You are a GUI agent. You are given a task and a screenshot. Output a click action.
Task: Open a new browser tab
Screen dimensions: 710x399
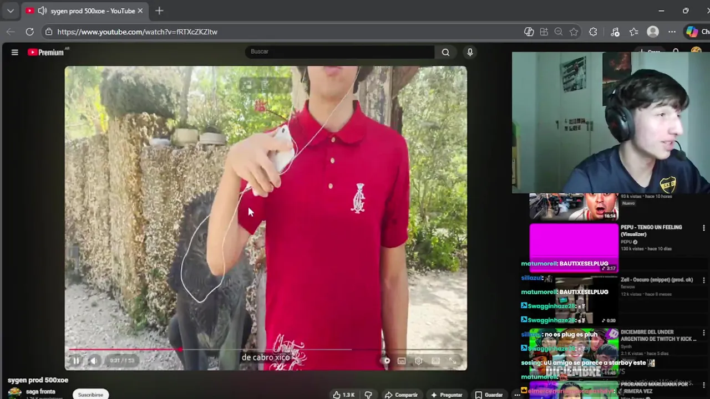[159, 11]
